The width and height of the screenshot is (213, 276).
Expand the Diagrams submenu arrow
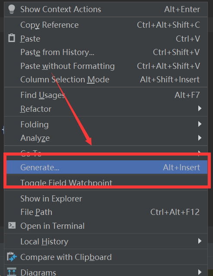coord(200,272)
